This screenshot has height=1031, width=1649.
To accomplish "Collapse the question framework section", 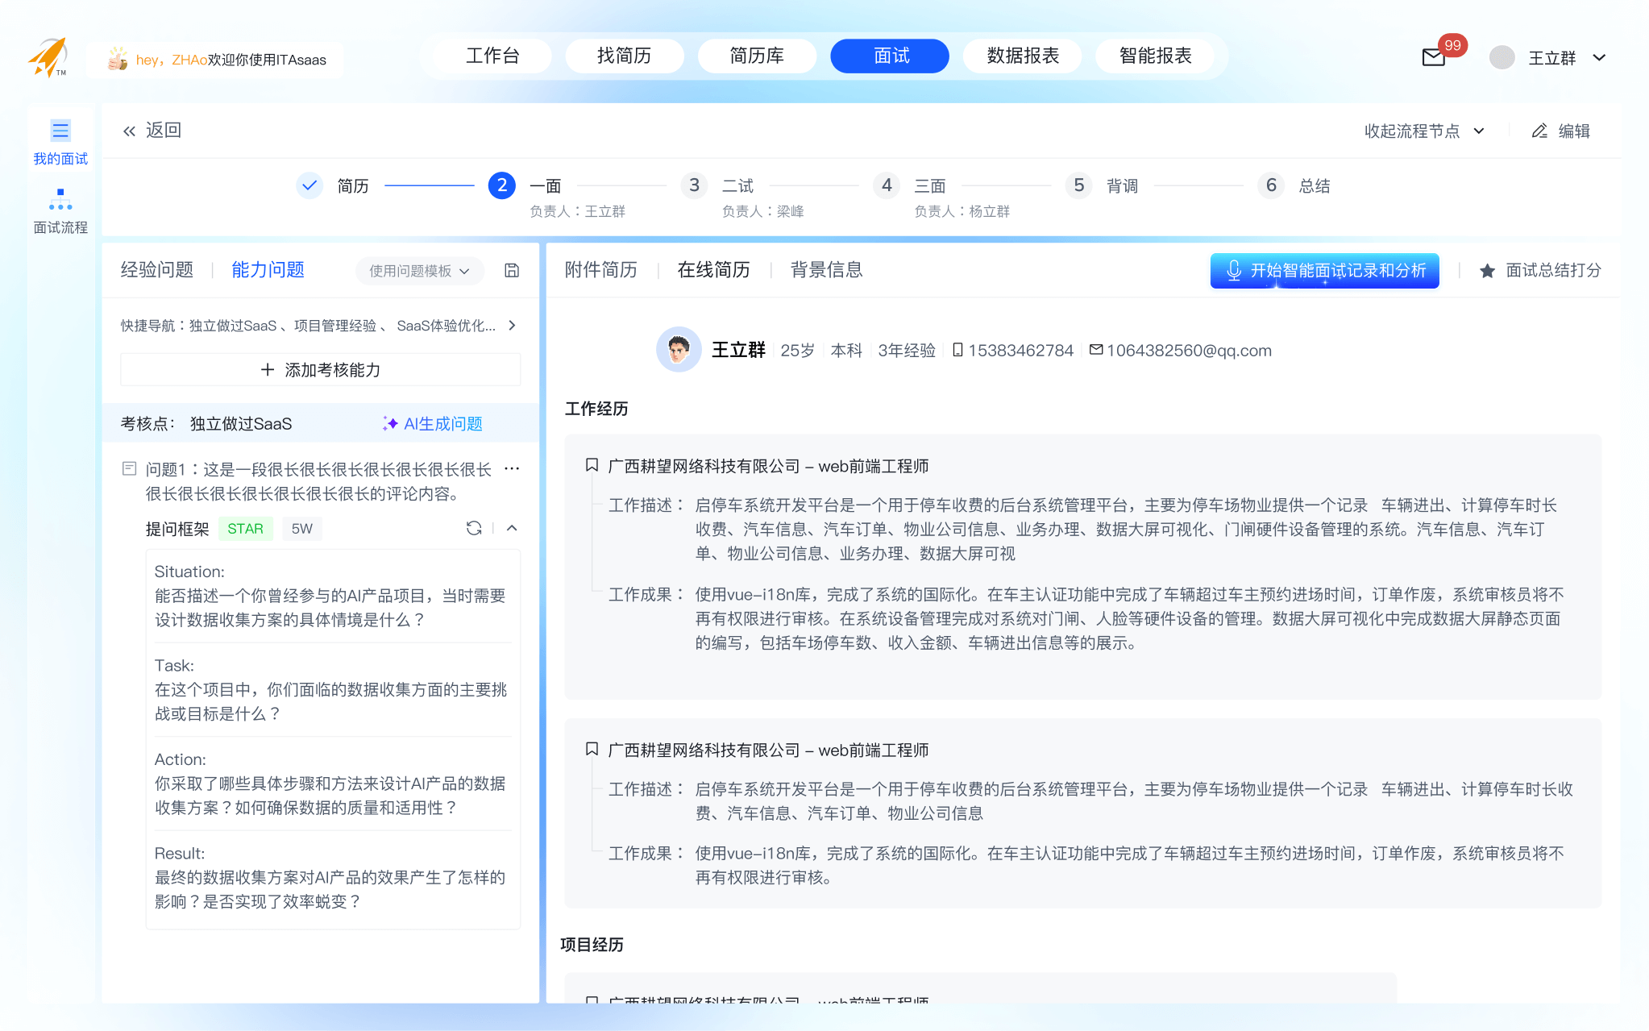I will pos(512,528).
